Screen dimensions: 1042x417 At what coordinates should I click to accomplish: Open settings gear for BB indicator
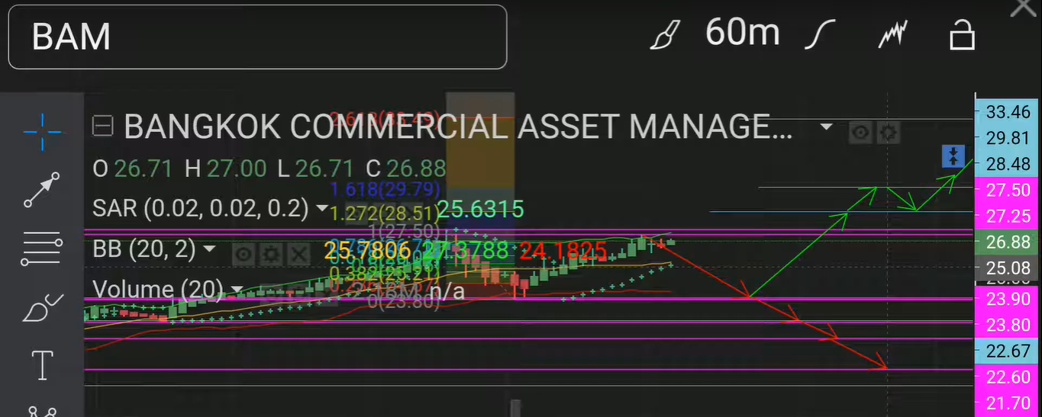[270, 254]
